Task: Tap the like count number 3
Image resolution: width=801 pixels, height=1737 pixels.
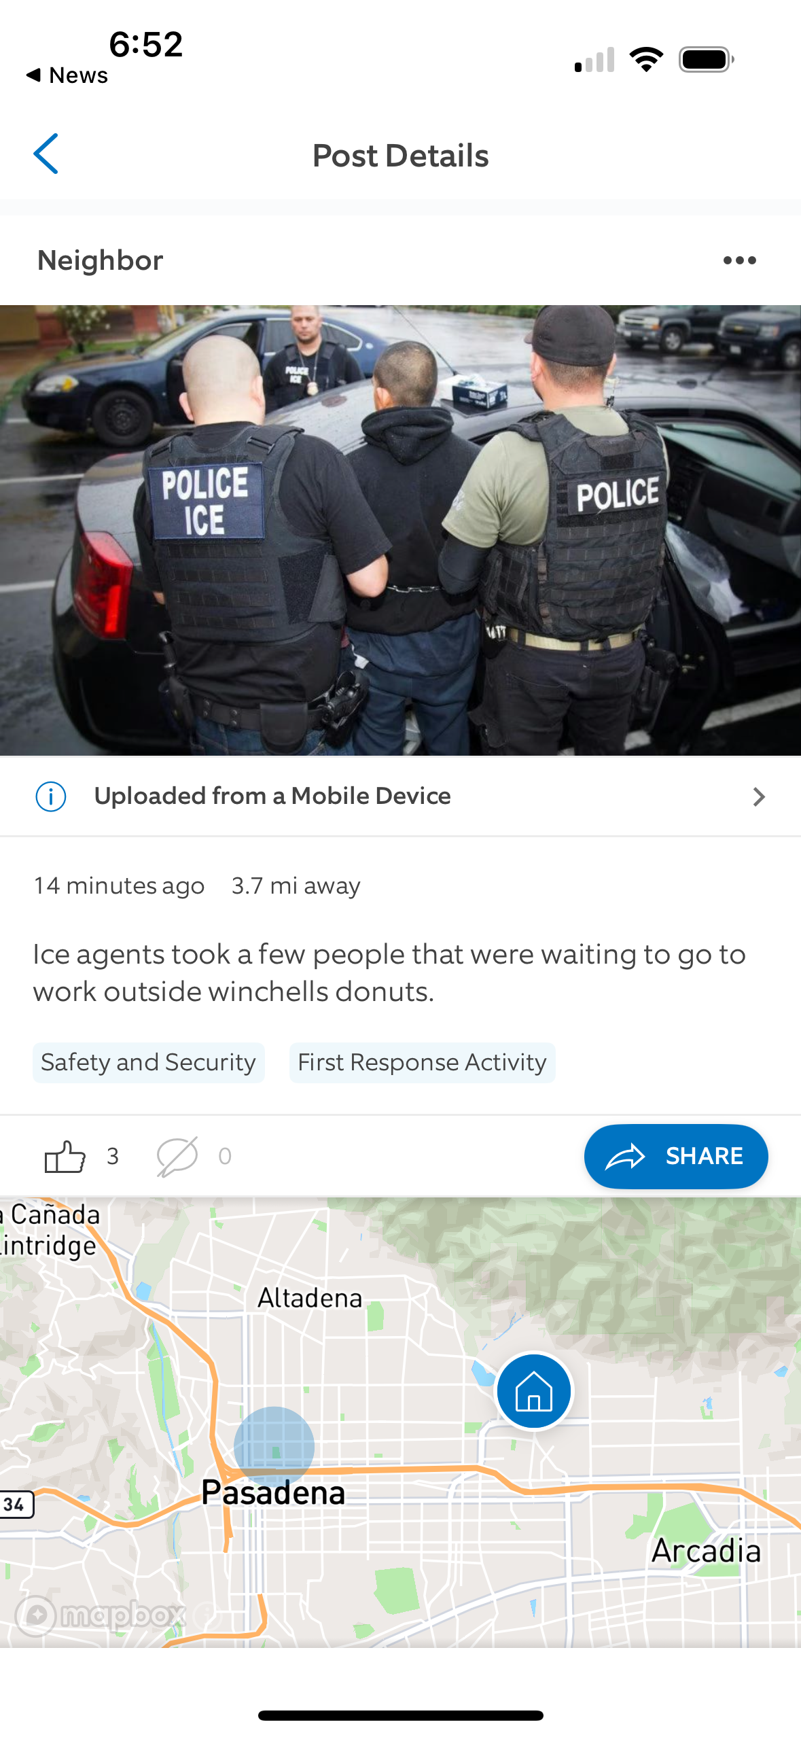Action: [x=113, y=1156]
